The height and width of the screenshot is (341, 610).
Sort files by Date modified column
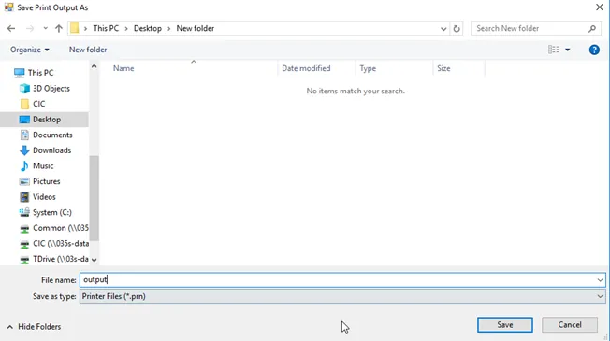point(306,68)
